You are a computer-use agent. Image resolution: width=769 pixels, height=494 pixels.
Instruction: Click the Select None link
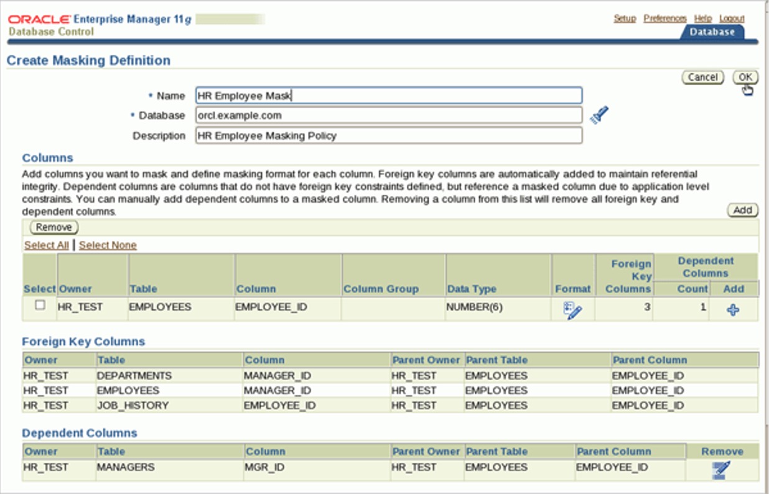point(108,245)
